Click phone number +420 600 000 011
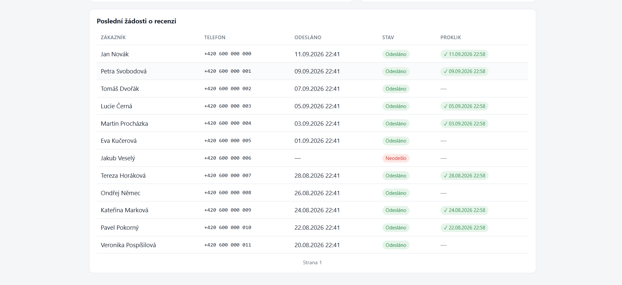Image resolution: width=622 pixels, height=285 pixels. tap(227, 245)
